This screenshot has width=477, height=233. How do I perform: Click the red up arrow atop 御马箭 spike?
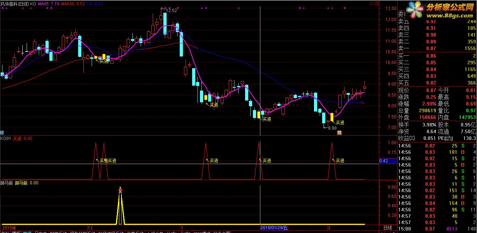pyautogui.click(x=120, y=190)
